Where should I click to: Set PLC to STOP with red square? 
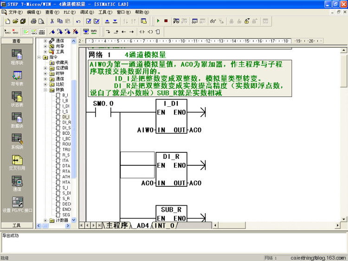click(x=166, y=21)
